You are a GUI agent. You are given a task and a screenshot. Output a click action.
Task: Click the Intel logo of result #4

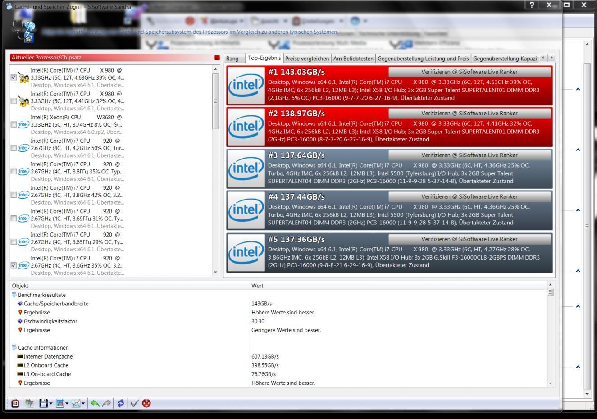coord(246,210)
